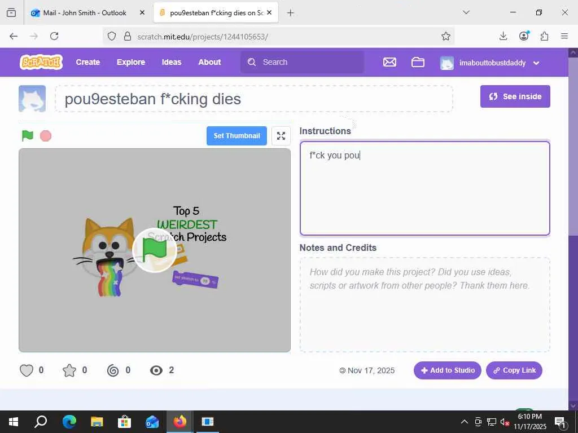Click the views eye icon
This screenshot has height=433, width=578.
tap(156, 370)
